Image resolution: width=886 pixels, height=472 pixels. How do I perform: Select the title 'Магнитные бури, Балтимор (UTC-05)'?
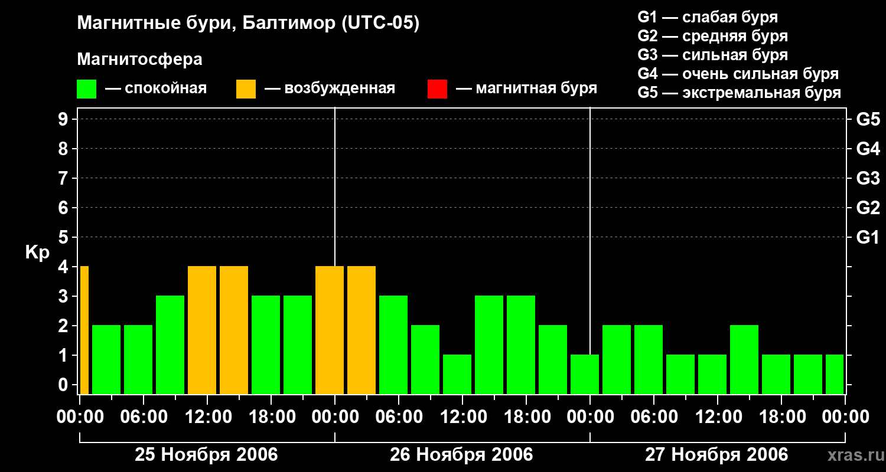coord(248,24)
